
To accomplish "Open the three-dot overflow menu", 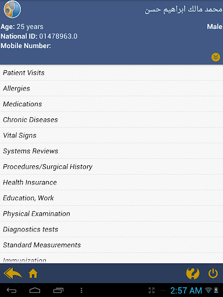I will pos(81,290).
